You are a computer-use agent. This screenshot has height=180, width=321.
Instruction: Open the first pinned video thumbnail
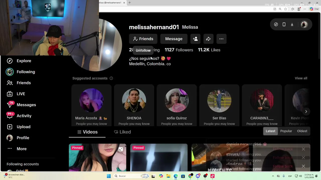(98, 157)
